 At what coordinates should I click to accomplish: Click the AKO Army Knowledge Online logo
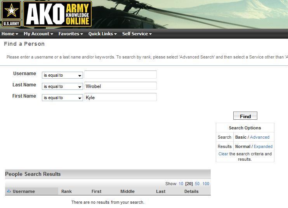pyautogui.click(x=57, y=14)
